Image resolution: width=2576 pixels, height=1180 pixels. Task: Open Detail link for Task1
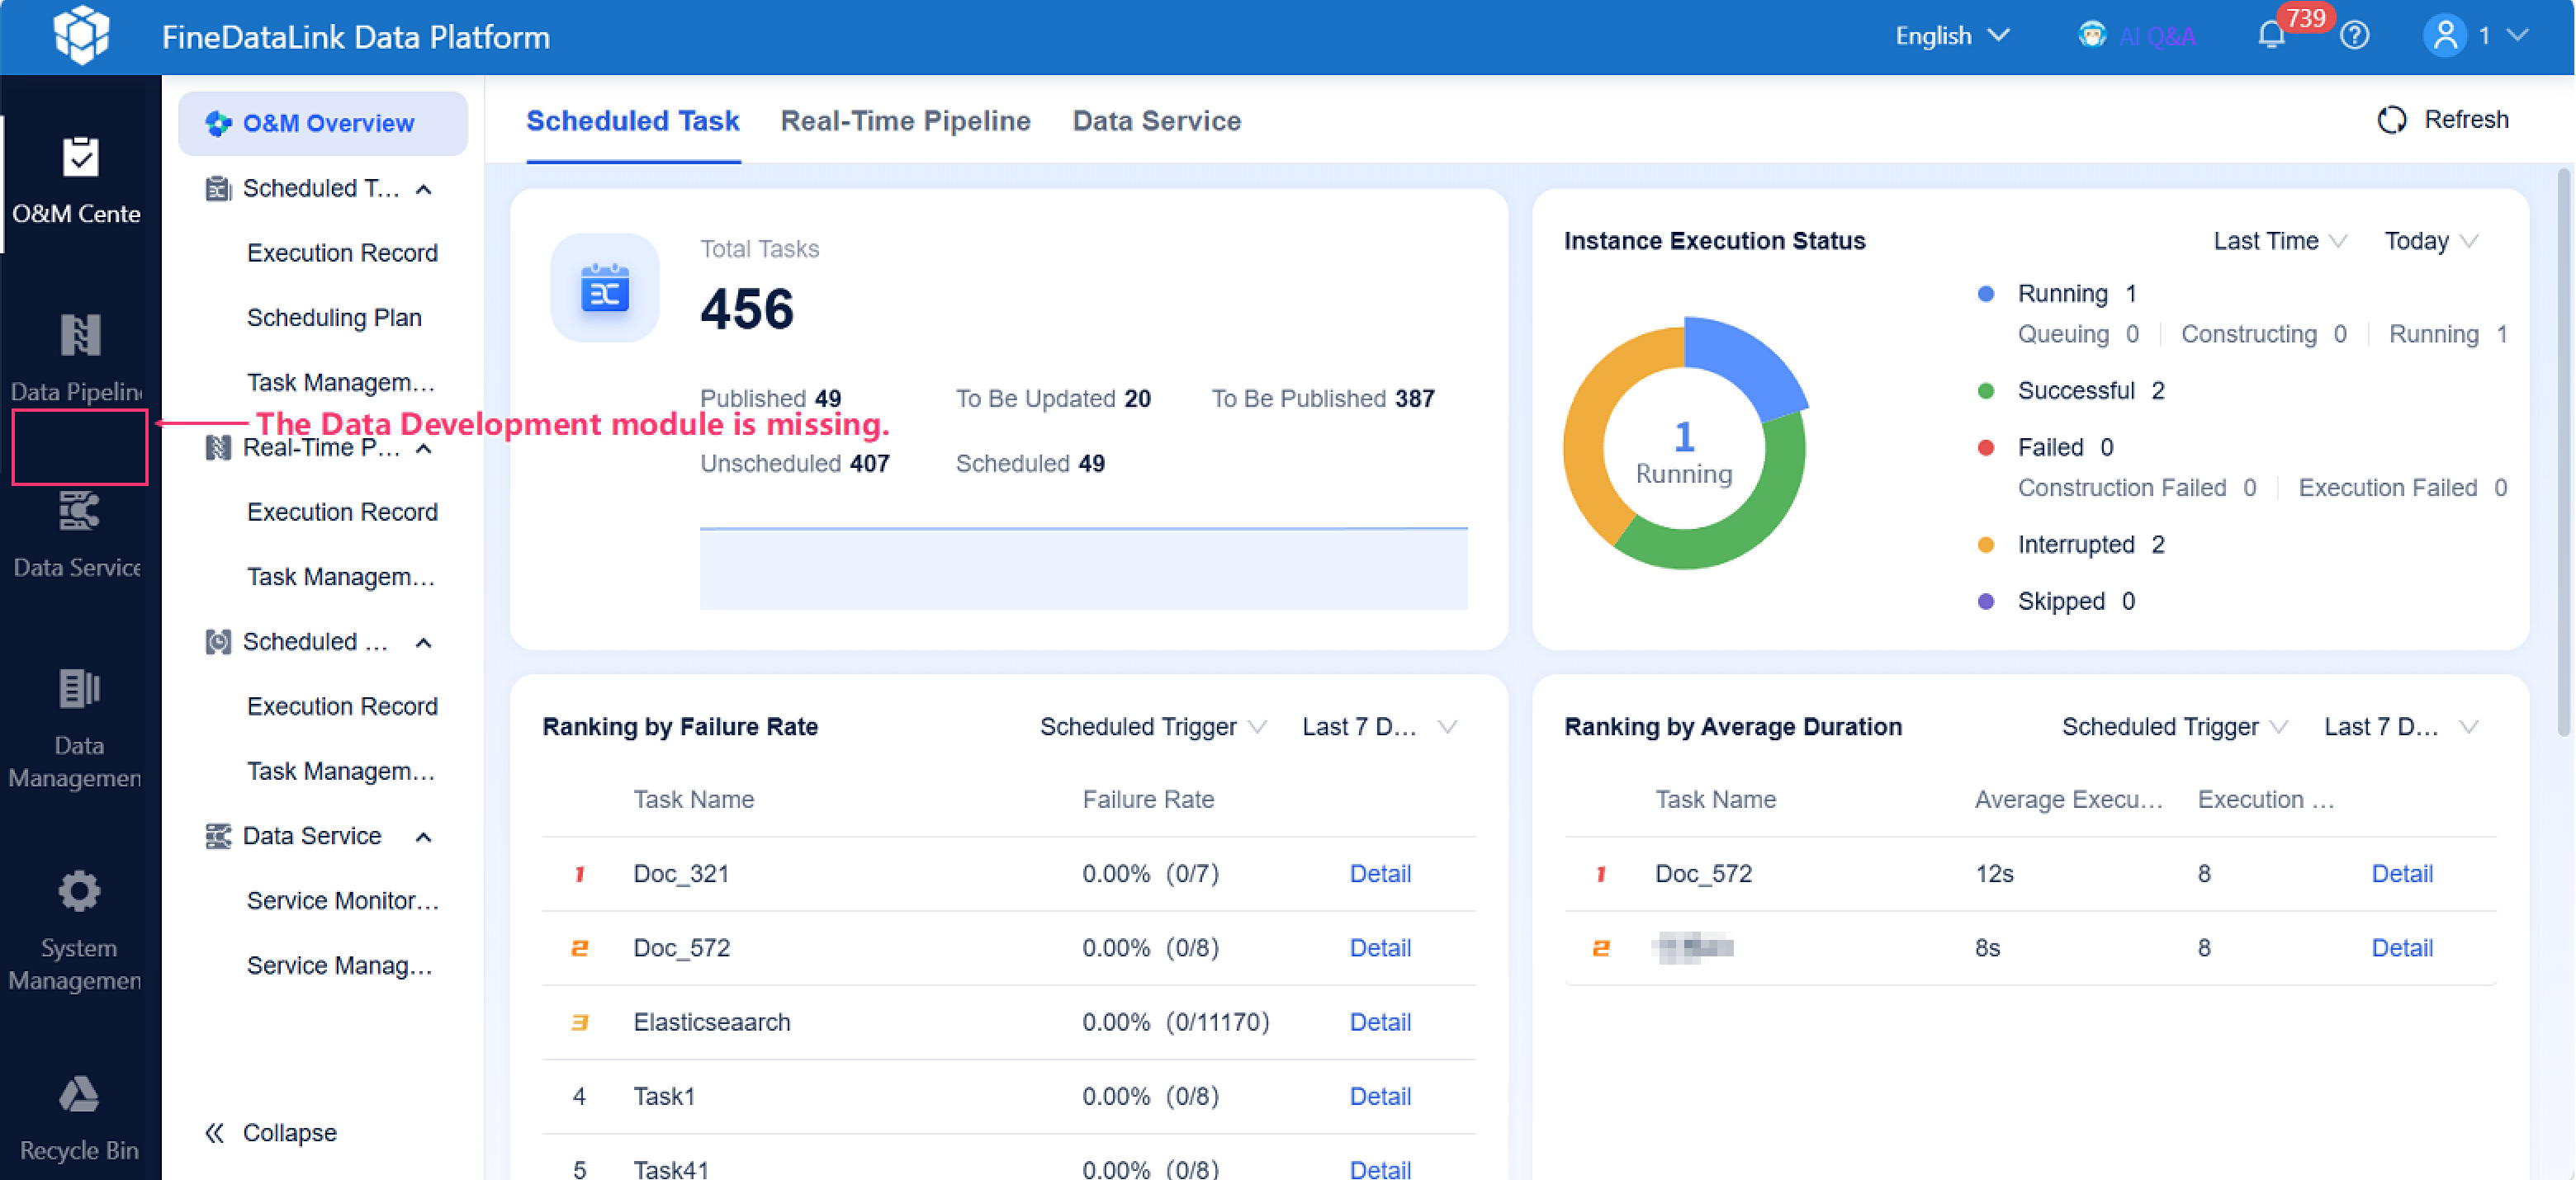(1380, 1096)
